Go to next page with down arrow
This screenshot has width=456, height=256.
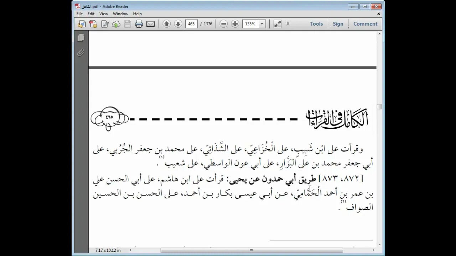pyautogui.click(x=178, y=24)
